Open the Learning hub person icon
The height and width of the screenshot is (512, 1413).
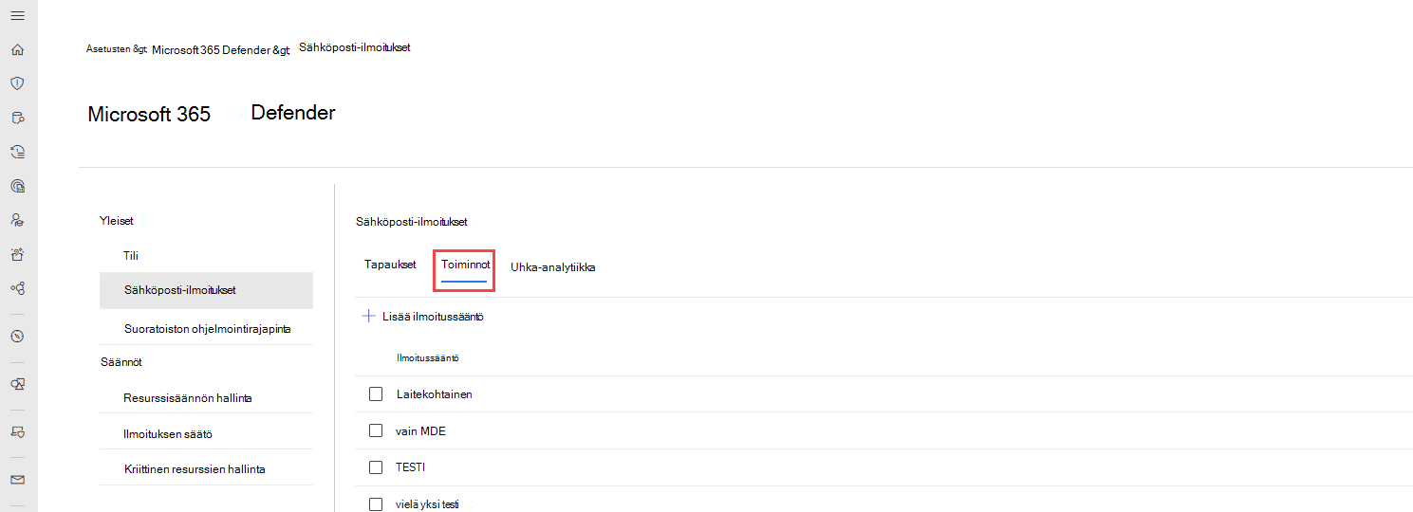17,220
